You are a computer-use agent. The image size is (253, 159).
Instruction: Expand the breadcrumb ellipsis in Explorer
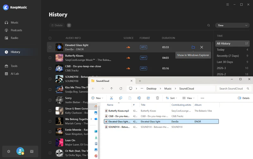point(142,89)
